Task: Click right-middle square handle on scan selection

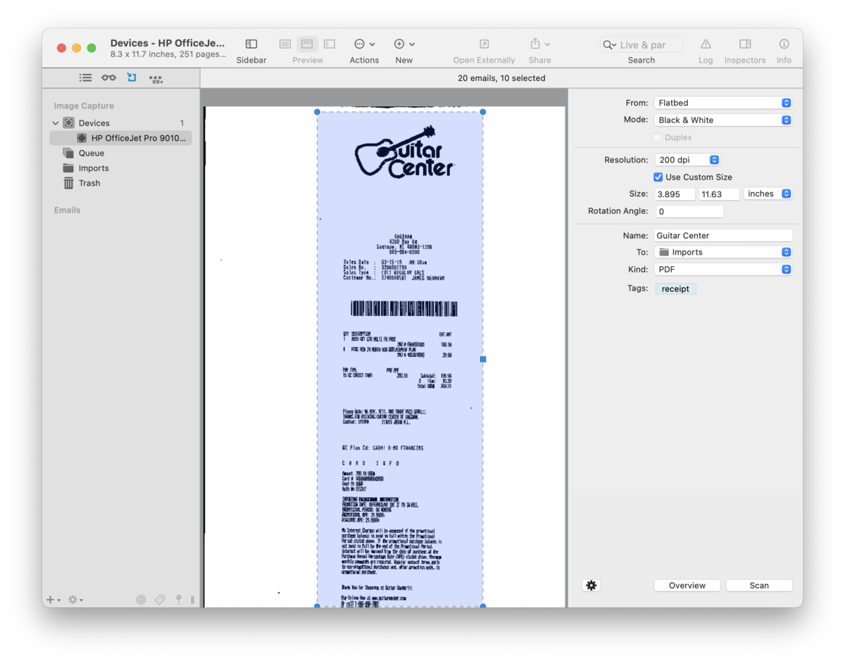Action: 483,359
